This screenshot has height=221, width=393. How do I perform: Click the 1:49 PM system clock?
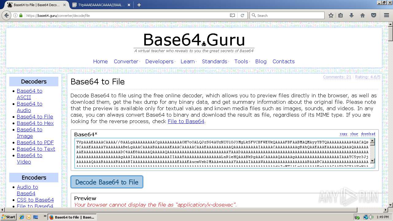382,217
